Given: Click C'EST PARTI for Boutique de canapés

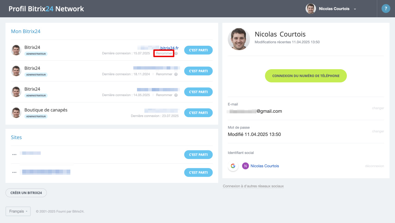Looking at the screenshot, I should [x=198, y=113].
